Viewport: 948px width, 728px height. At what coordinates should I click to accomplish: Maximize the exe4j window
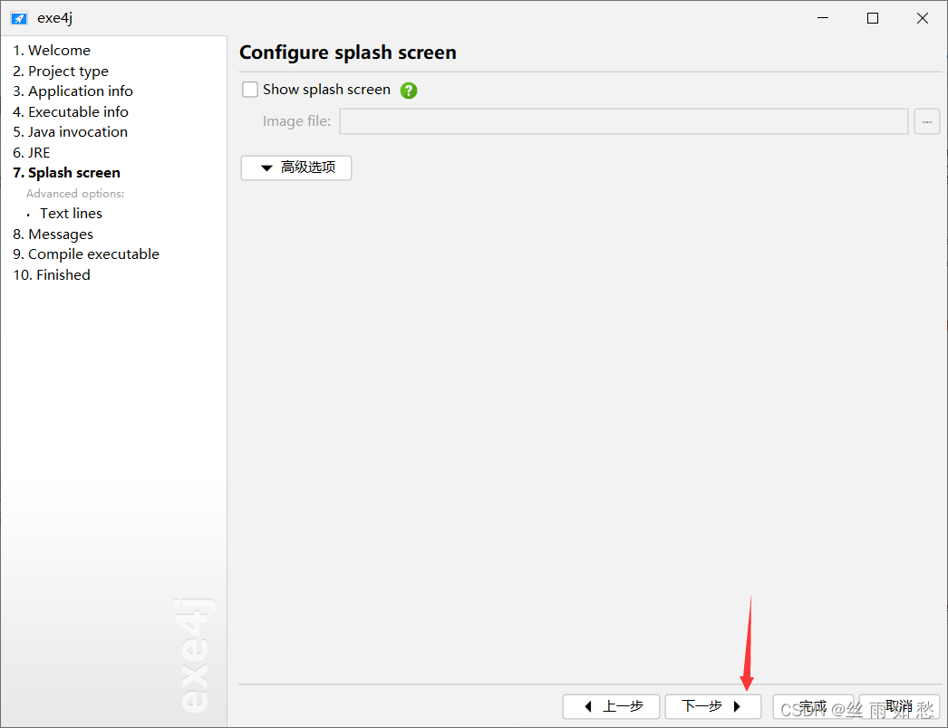873,18
